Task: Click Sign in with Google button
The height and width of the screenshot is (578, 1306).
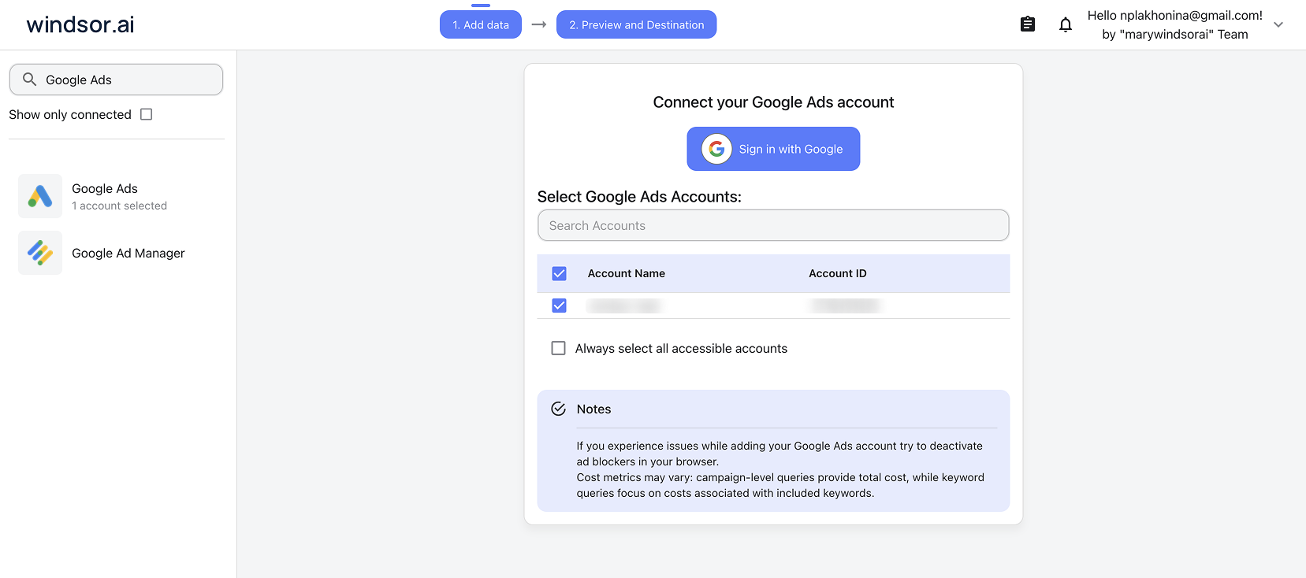Action: pyautogui.click(x=773, y=149)
